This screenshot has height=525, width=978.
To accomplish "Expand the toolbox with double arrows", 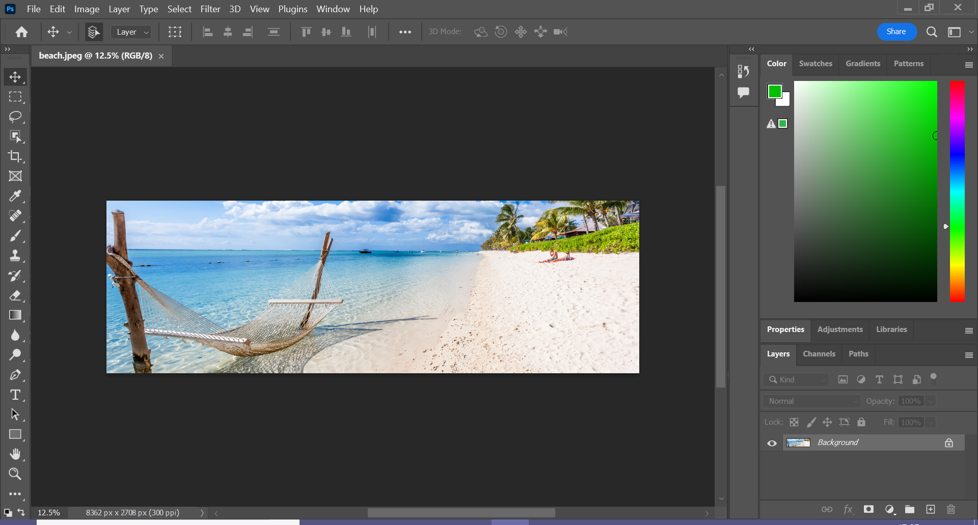I will coord(7,49).
